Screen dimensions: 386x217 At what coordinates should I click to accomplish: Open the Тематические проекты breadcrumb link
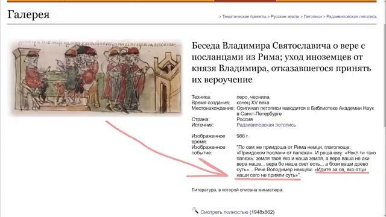[244, 17]
